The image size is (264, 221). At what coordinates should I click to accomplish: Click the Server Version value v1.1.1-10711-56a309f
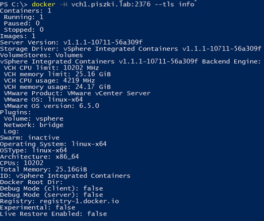click(x=103, y=42)
